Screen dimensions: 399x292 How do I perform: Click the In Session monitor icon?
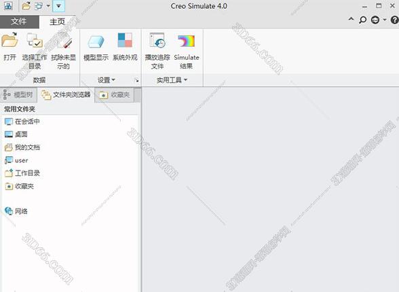[x=9, y=122]
